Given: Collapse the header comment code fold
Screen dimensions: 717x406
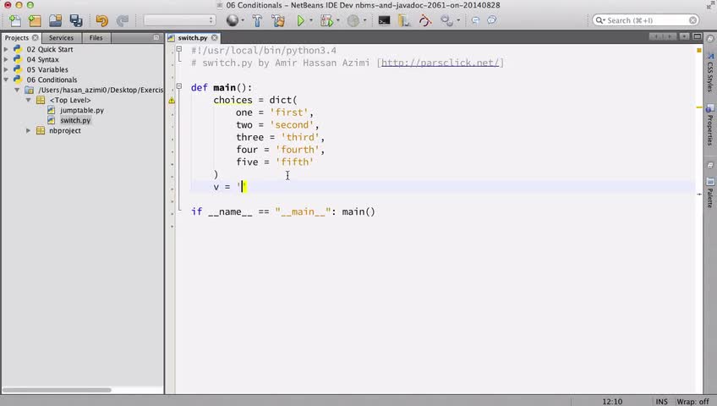Looking at the screenshot, I should coord(179,49).
